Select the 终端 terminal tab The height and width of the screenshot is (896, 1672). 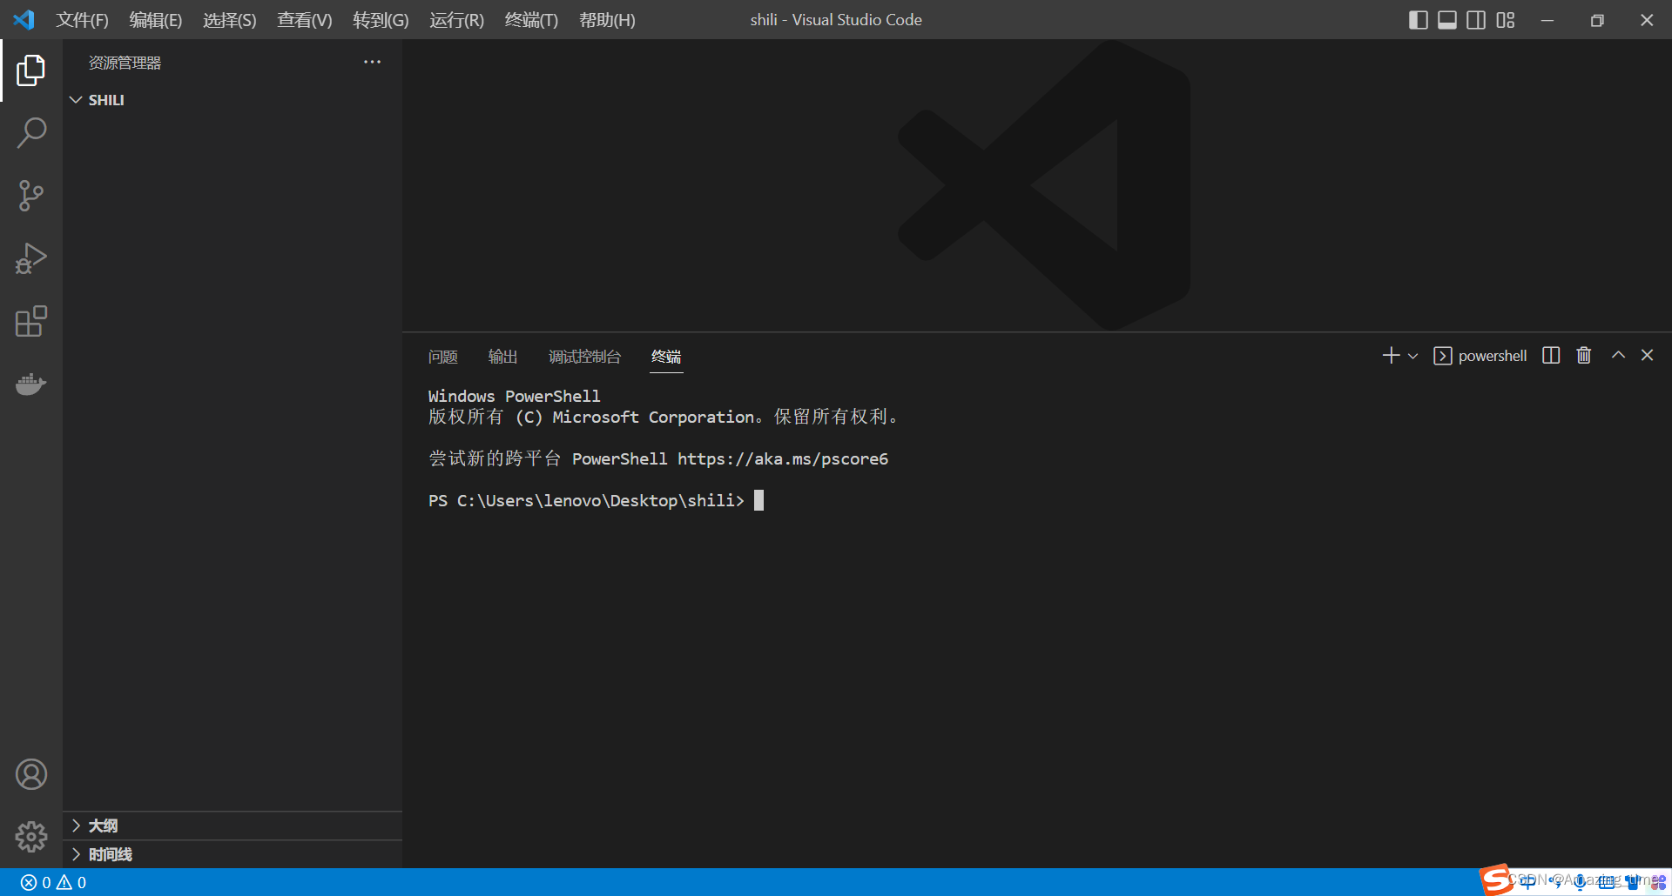click(x=666, y=357)
